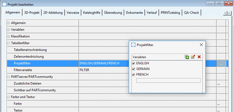Select the Textur row label
This screenshot has height=112, width=234.
pos(18,110)
